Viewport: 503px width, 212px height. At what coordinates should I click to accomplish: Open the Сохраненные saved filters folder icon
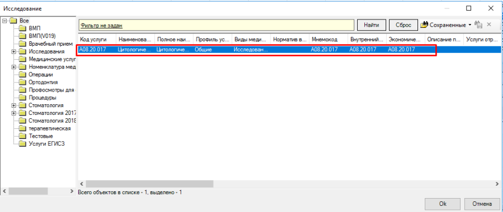pos(424,25)
